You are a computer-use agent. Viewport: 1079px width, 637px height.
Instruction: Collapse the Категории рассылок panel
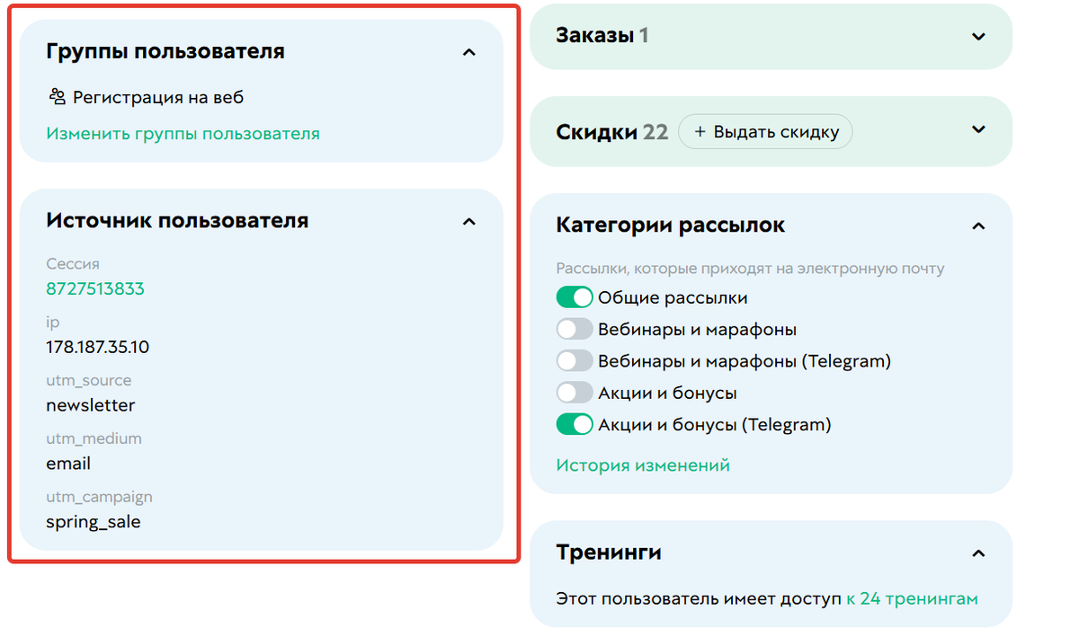[x=979, y=226]
